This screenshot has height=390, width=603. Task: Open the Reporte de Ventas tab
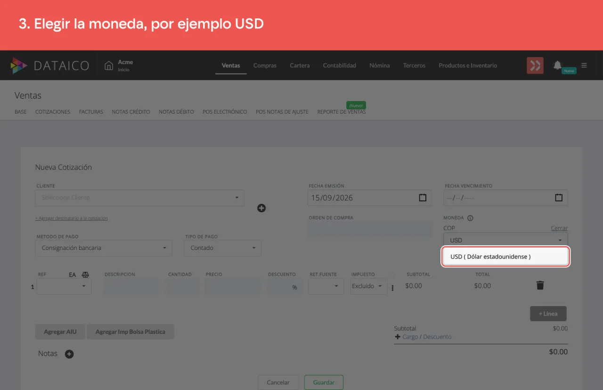[342, 112]
